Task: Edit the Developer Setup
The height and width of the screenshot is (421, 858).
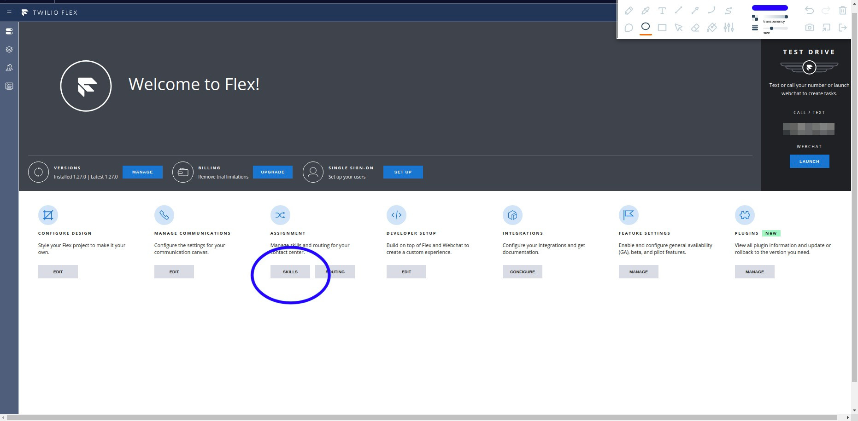Action: click(406, 272)
